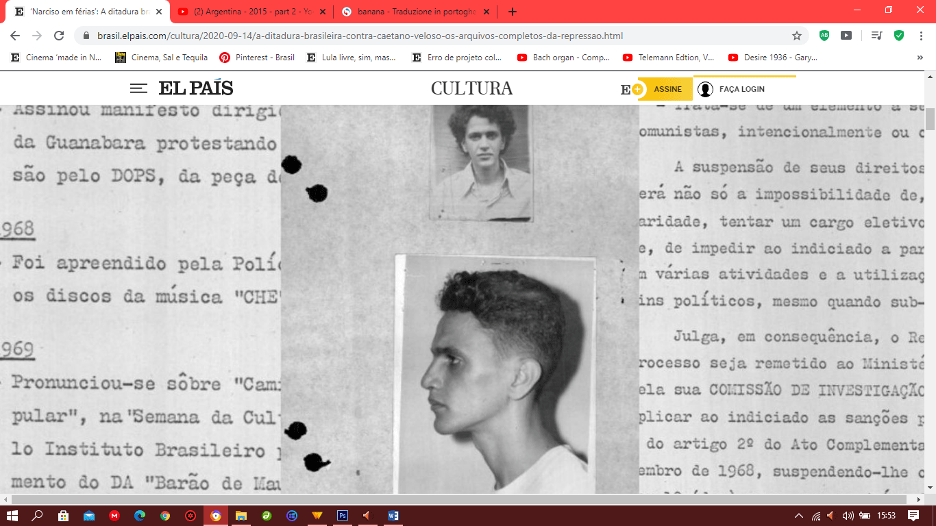
Task: Open the media controls playlist icon
Action: 876,36
